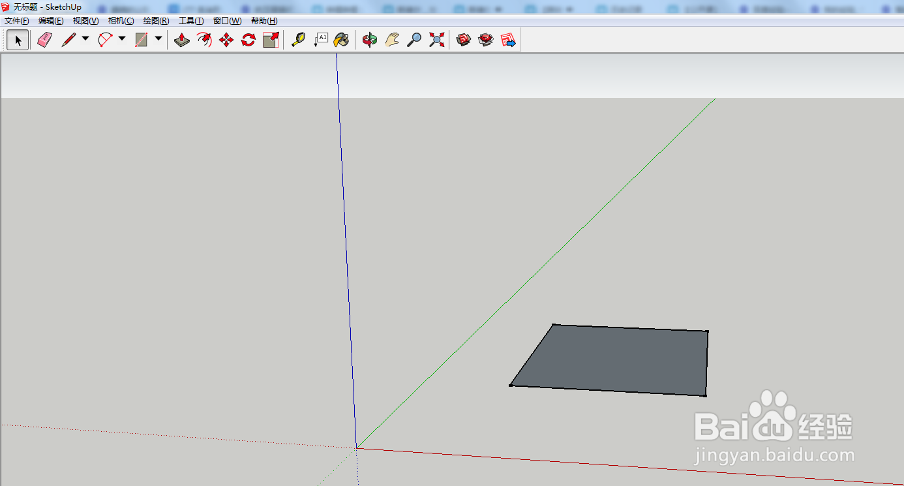Open the 3D Warehouse icon
The height and width of the screenshot is (486, 904).
pyautogui.click(x=464, y=40)
